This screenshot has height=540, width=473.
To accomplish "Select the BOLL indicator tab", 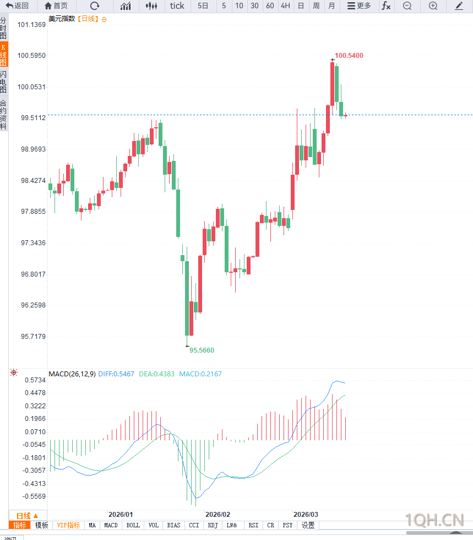I will click(x=133, y=526).
